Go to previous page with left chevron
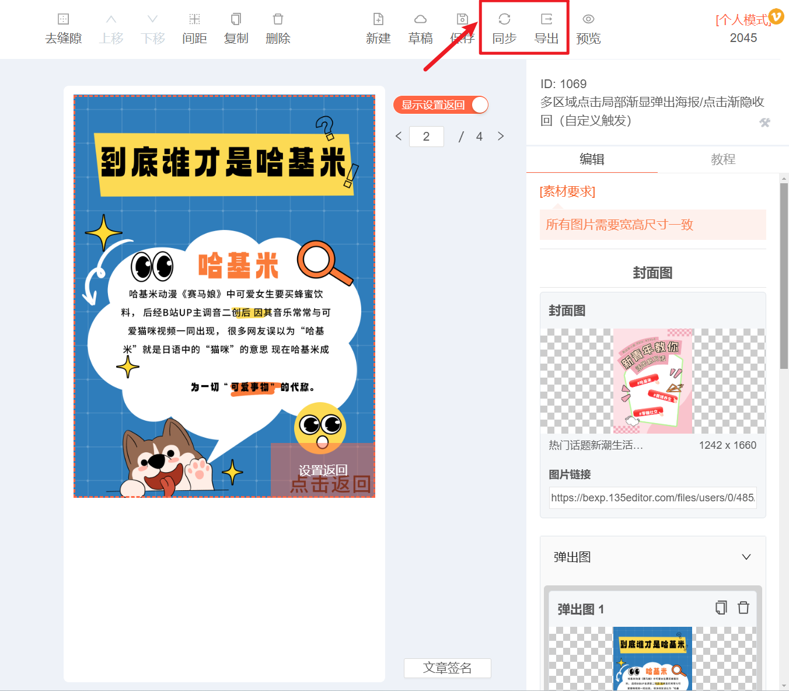 coord(399,136)
